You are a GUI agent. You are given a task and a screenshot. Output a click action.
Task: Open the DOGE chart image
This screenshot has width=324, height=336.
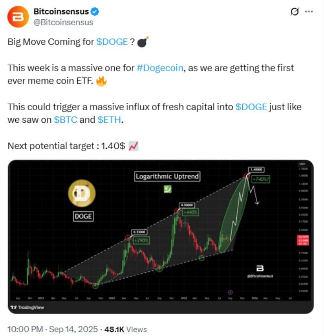(x=161, y=237)
